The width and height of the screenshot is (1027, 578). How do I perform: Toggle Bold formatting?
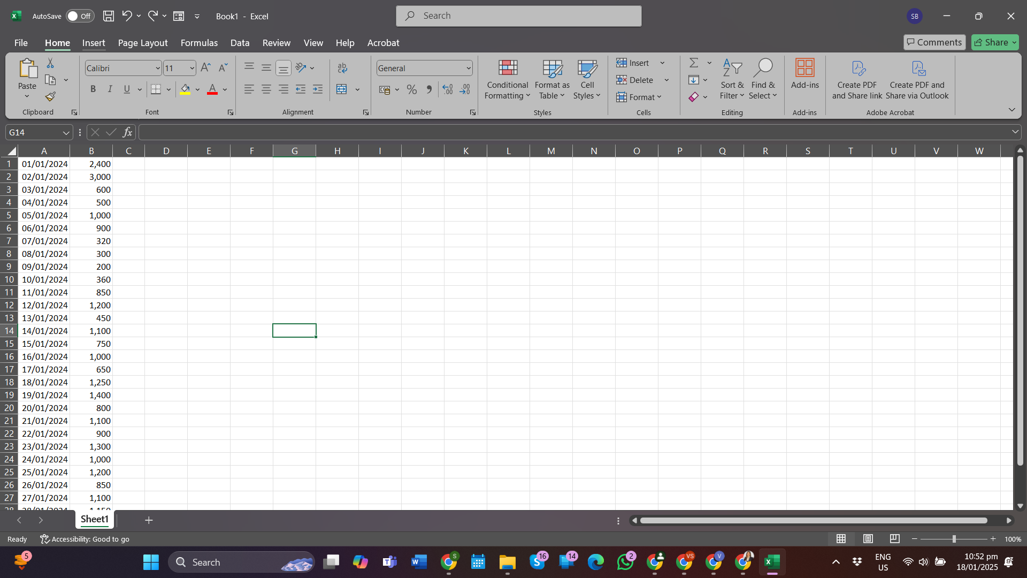click(x=93, y=89)
